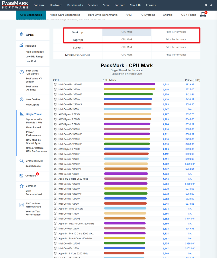Screen dimensions: 217x258
Task: Click the purple bar for i9-13900KF
Action: point(129,84)
